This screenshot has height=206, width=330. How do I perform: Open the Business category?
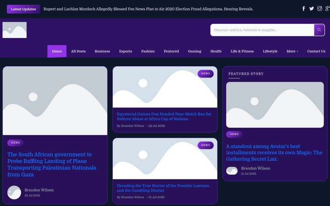(102, 51)
